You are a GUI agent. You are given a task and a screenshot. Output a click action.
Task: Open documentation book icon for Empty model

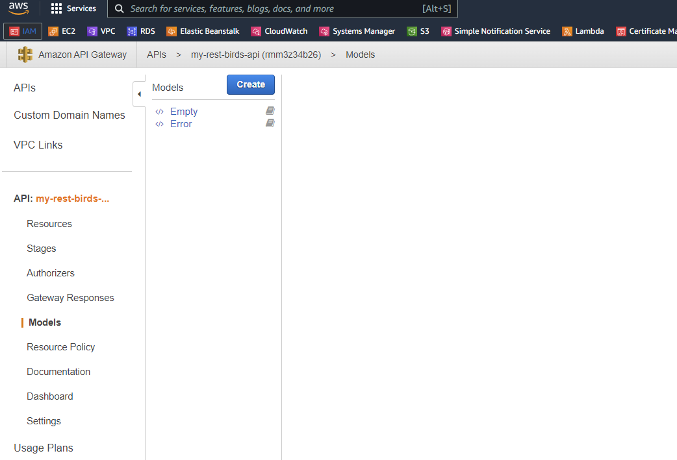coord(270,111)
